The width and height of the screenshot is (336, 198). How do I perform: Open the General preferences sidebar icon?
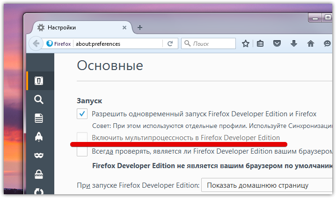tap(39, 81)
